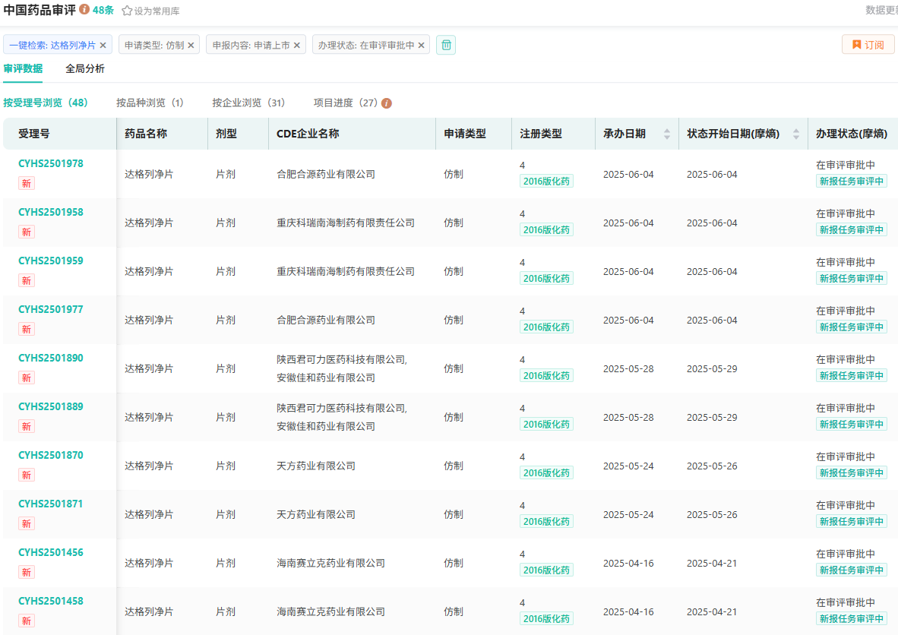Remove the 办理状态: 在审评审批中 filter
The image size is (898, 635).
(x=421, y=45)
